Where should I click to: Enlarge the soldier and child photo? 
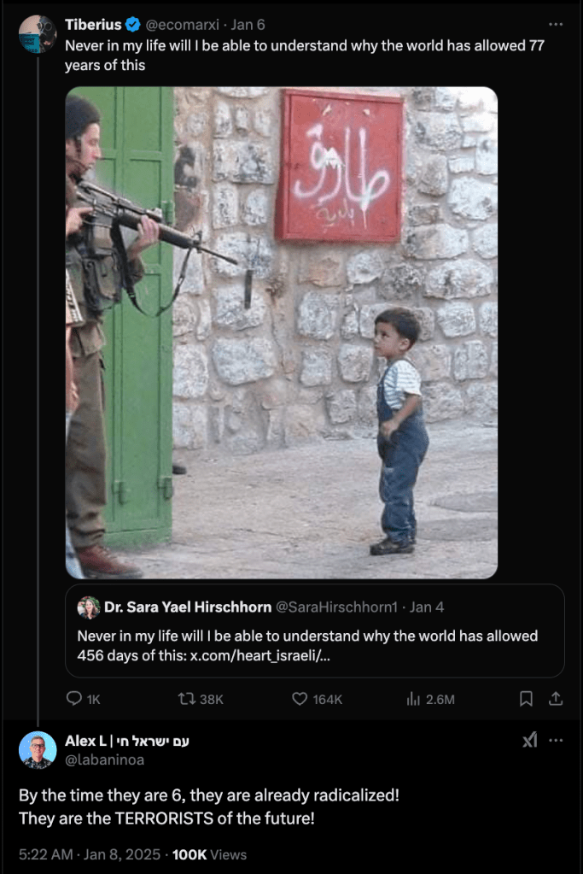click(x=281, y=332)
